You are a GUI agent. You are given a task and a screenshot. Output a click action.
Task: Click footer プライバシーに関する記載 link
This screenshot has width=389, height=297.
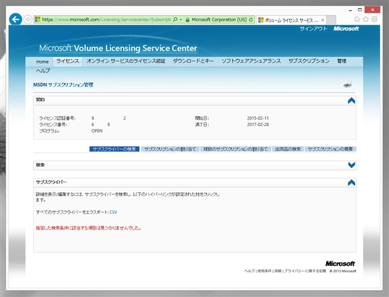pyautogui.click(x=305, y=271)
